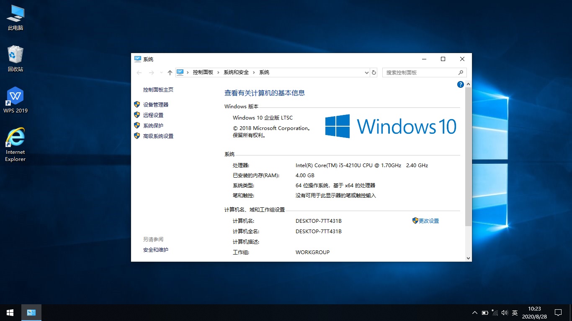Click the shield icon beside 远程设置

tap(137, 115)
